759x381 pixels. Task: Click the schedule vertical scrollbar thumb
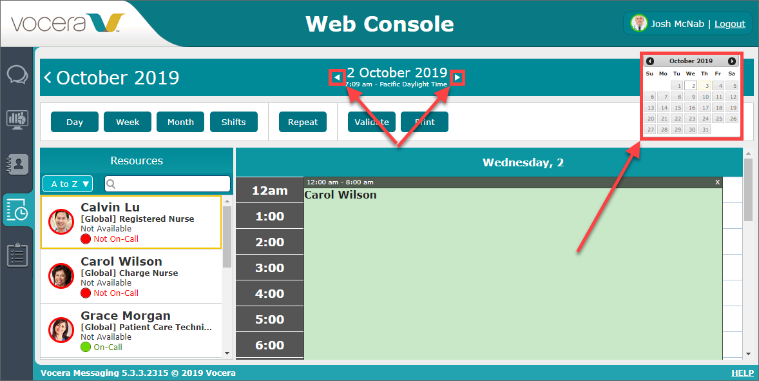coord(748,190)
